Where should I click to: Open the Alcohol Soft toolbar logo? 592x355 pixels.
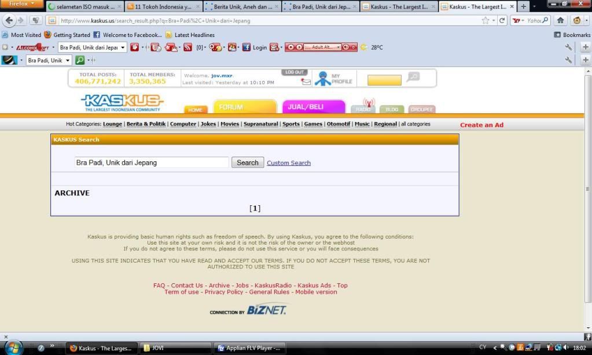point(32,47)
